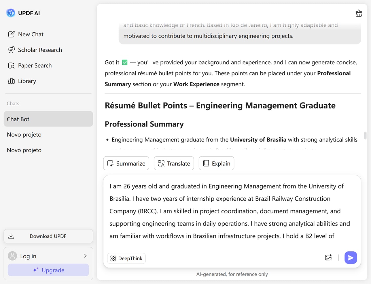Open the second Novo projeto chat
The height and width of the screenshot is (284, 371).
[x=24, y=150]
